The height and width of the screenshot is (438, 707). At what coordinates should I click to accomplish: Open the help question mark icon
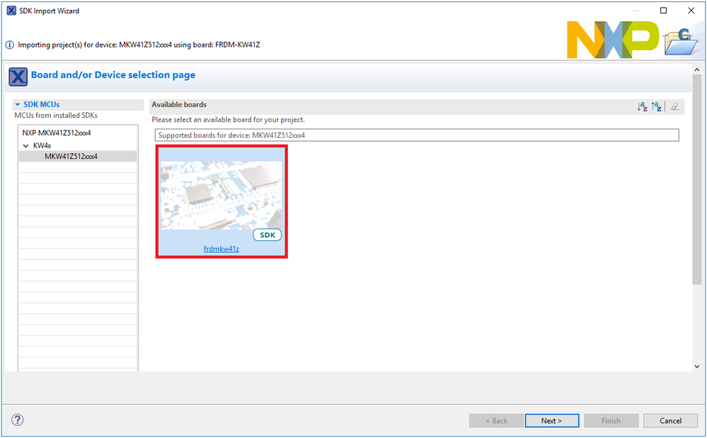click(17, 420)
